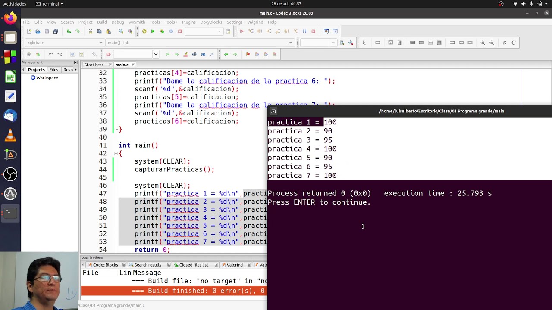552x310 pixels.
Task: Open the DoxyBlocks menu
Action: click(211, 22)
